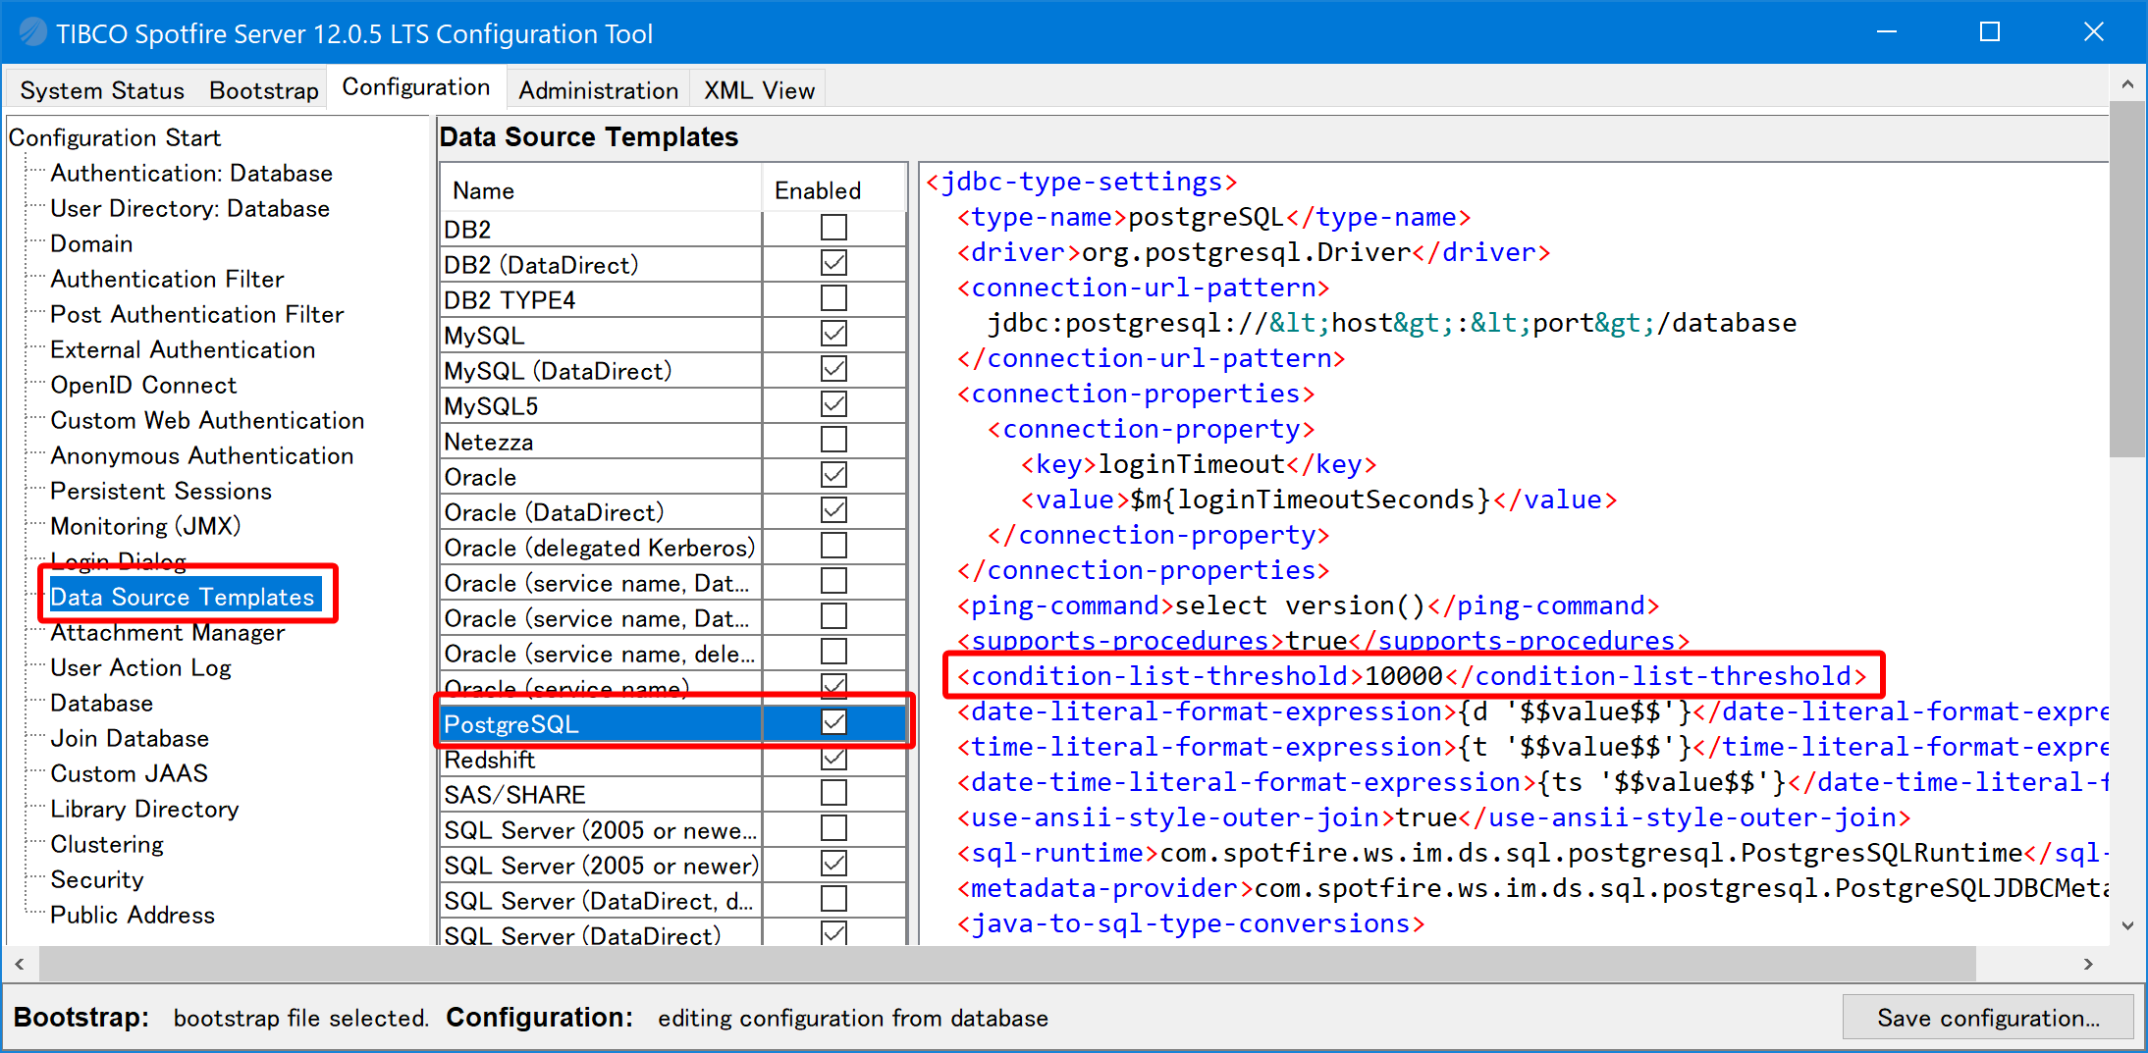
Task: Close the Configuration Tool window
Action: (2094, 31)
